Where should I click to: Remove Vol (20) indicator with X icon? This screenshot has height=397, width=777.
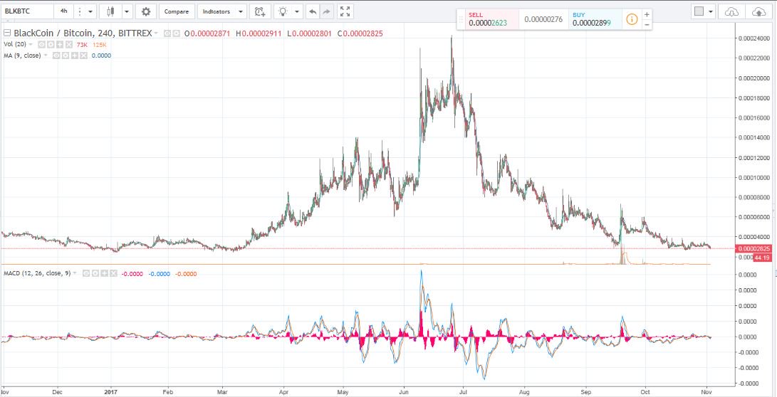tap(69, 45)
